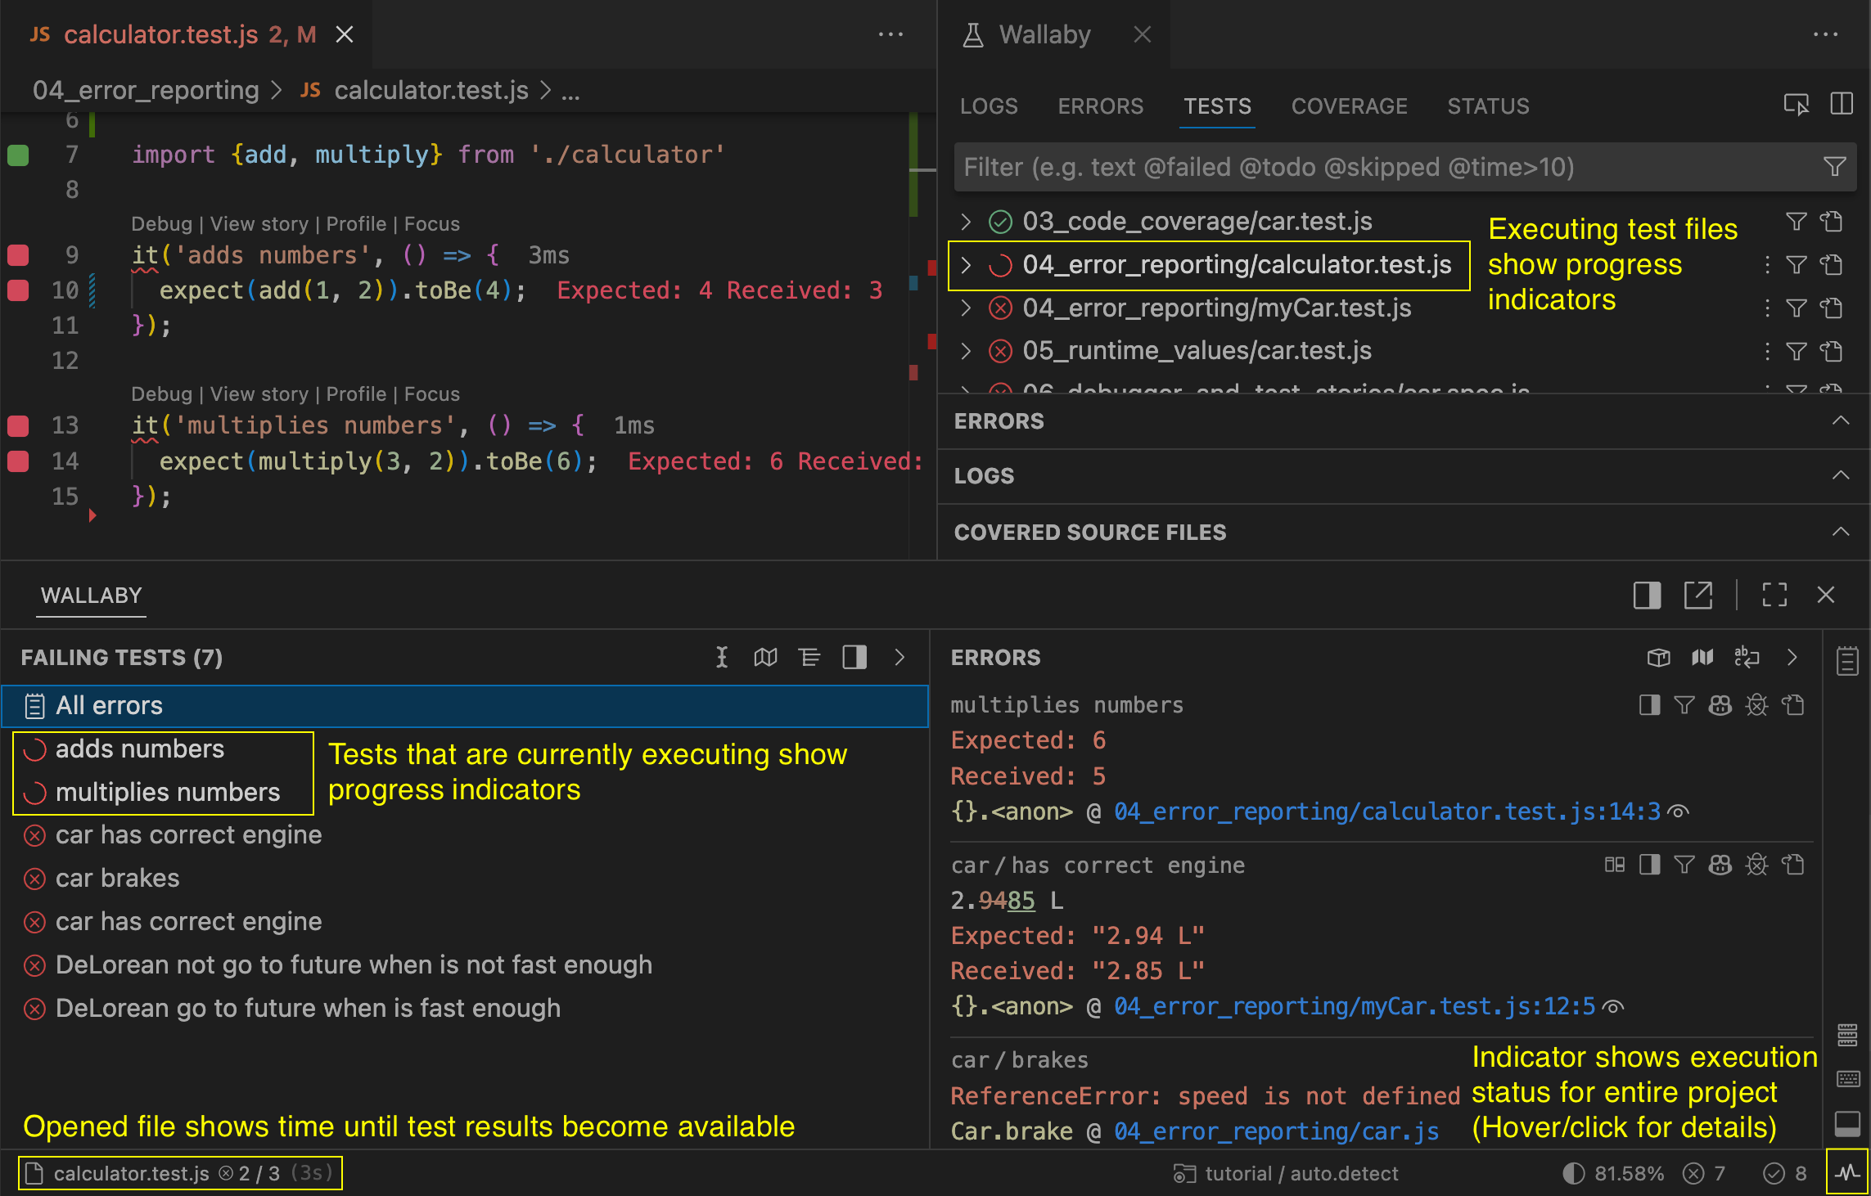
Task: Click the Wallaby activity indicator in status bar
Action: click(x=1846, y=1172)
